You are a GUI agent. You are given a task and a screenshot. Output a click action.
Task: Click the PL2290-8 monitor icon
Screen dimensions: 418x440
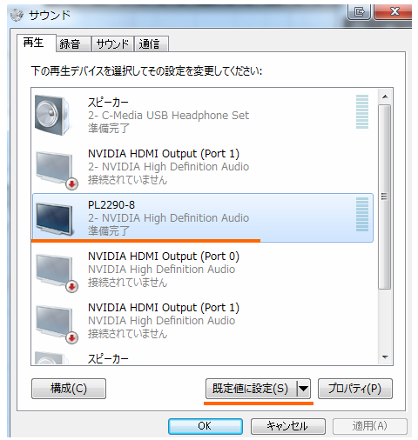(54, 219)
